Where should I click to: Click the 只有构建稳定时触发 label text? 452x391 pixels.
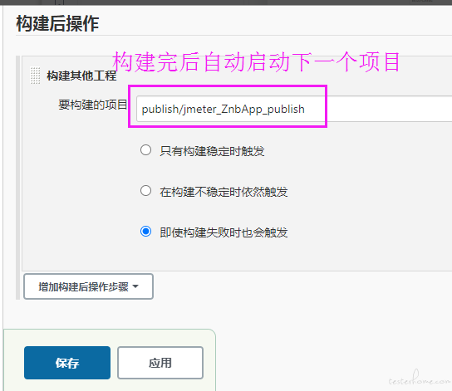pos(212,151)
